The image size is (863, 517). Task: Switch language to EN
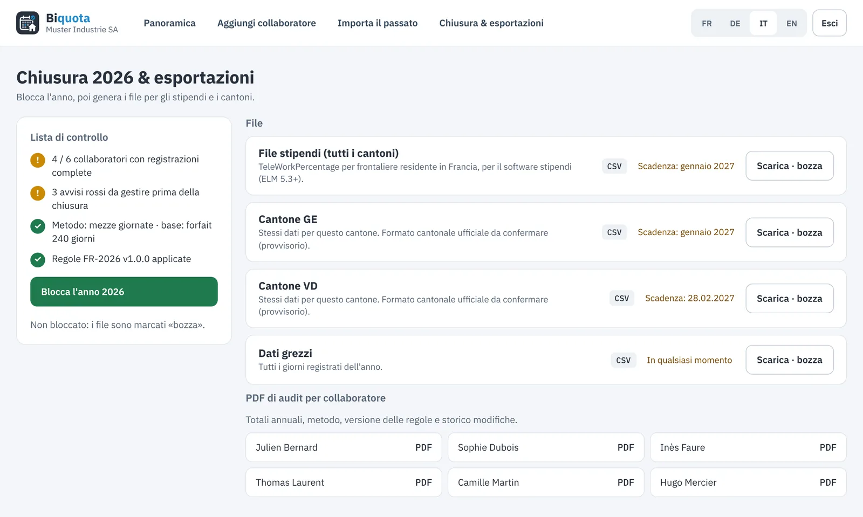[x=791, y=23]
